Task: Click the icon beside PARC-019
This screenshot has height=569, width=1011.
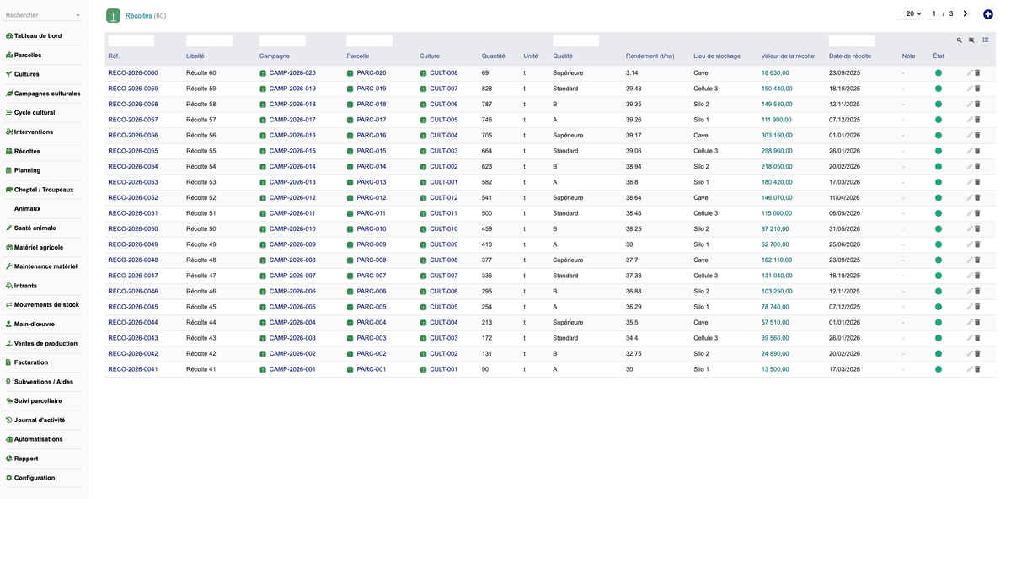Action: pyautogui.click(x=350, y=89)
